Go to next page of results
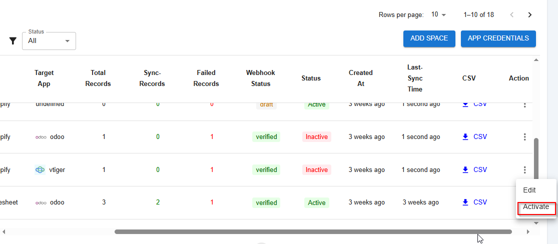 529,14
